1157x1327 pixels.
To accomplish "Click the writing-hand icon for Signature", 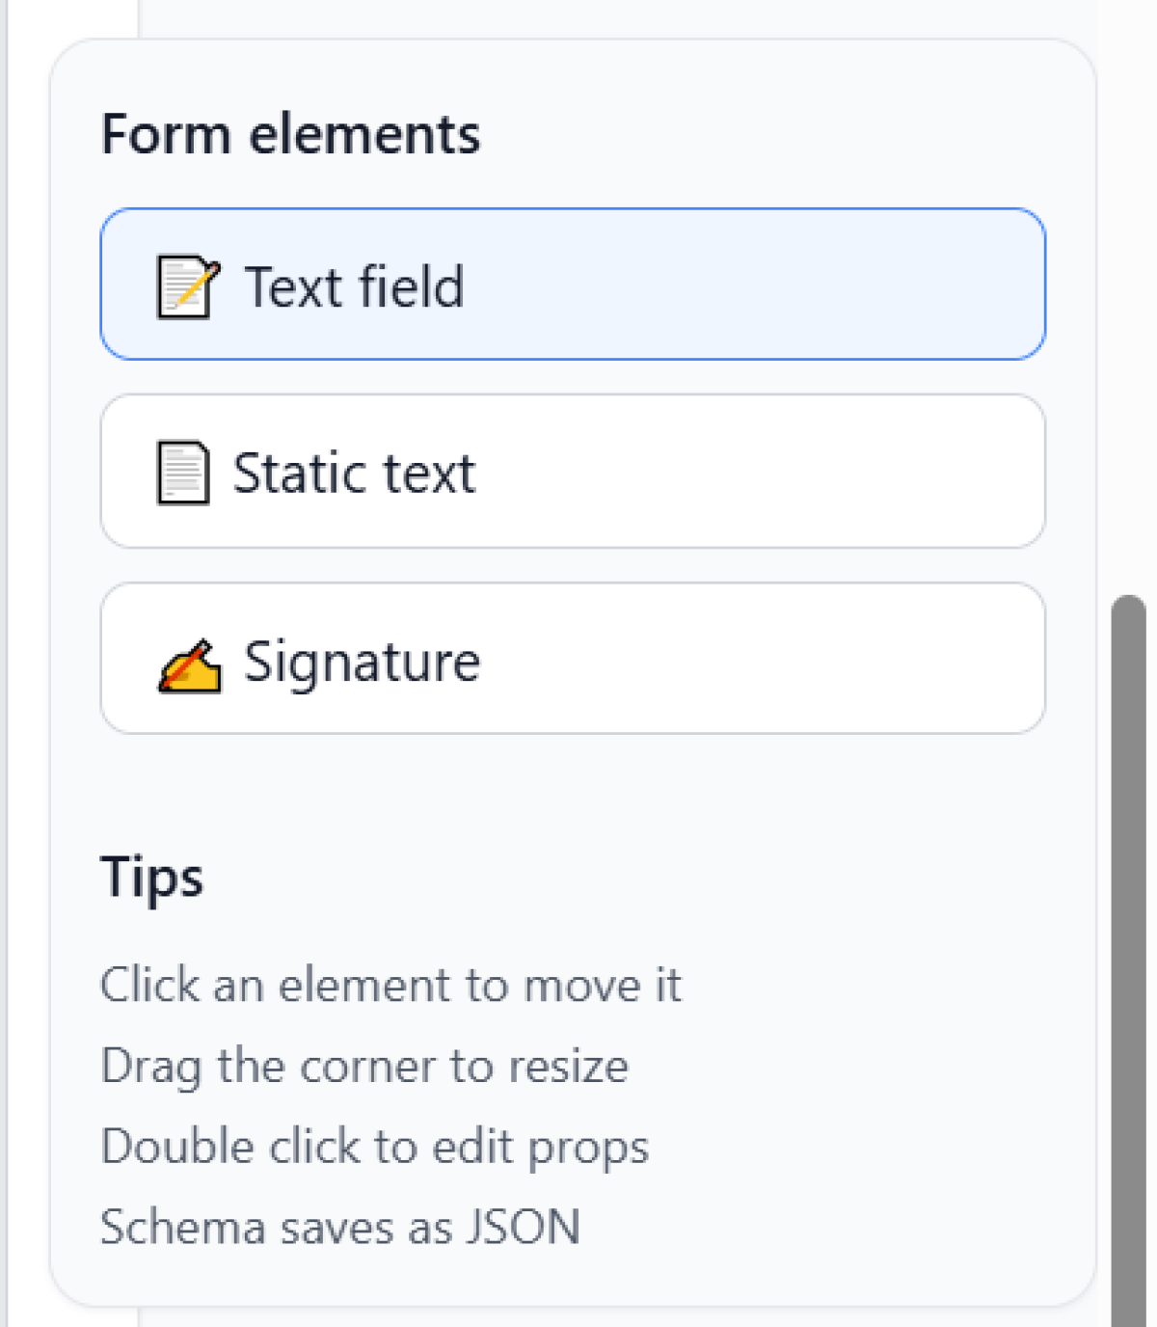I will coord(189,664).
